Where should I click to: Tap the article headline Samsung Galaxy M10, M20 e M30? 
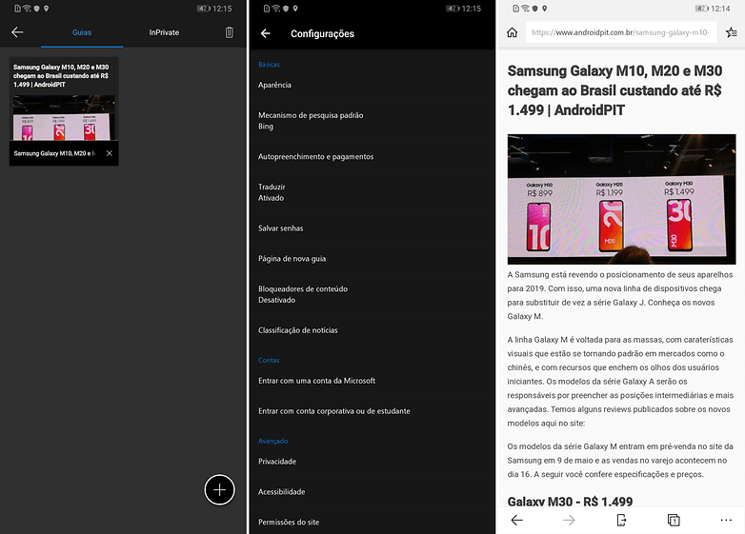[x=614, y=90]
